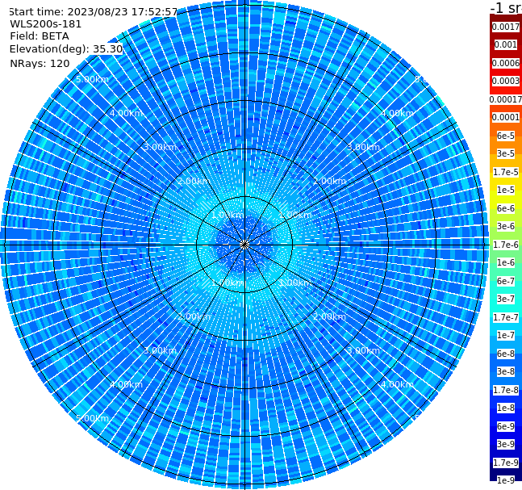Image resolution: width=522 pixels, height=490 pixels.
Task: Click the lower-right 1.00km range label
Action: 295,283
